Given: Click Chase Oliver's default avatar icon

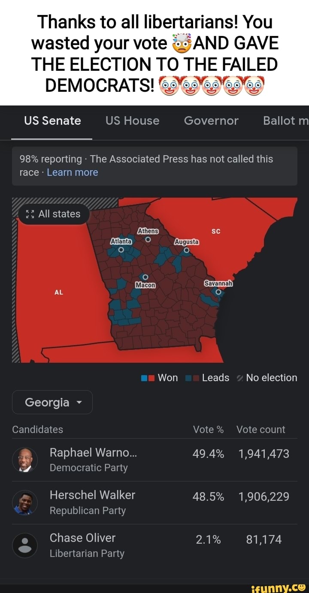Looking at the screenshot, I should click(x=24, y=545).
